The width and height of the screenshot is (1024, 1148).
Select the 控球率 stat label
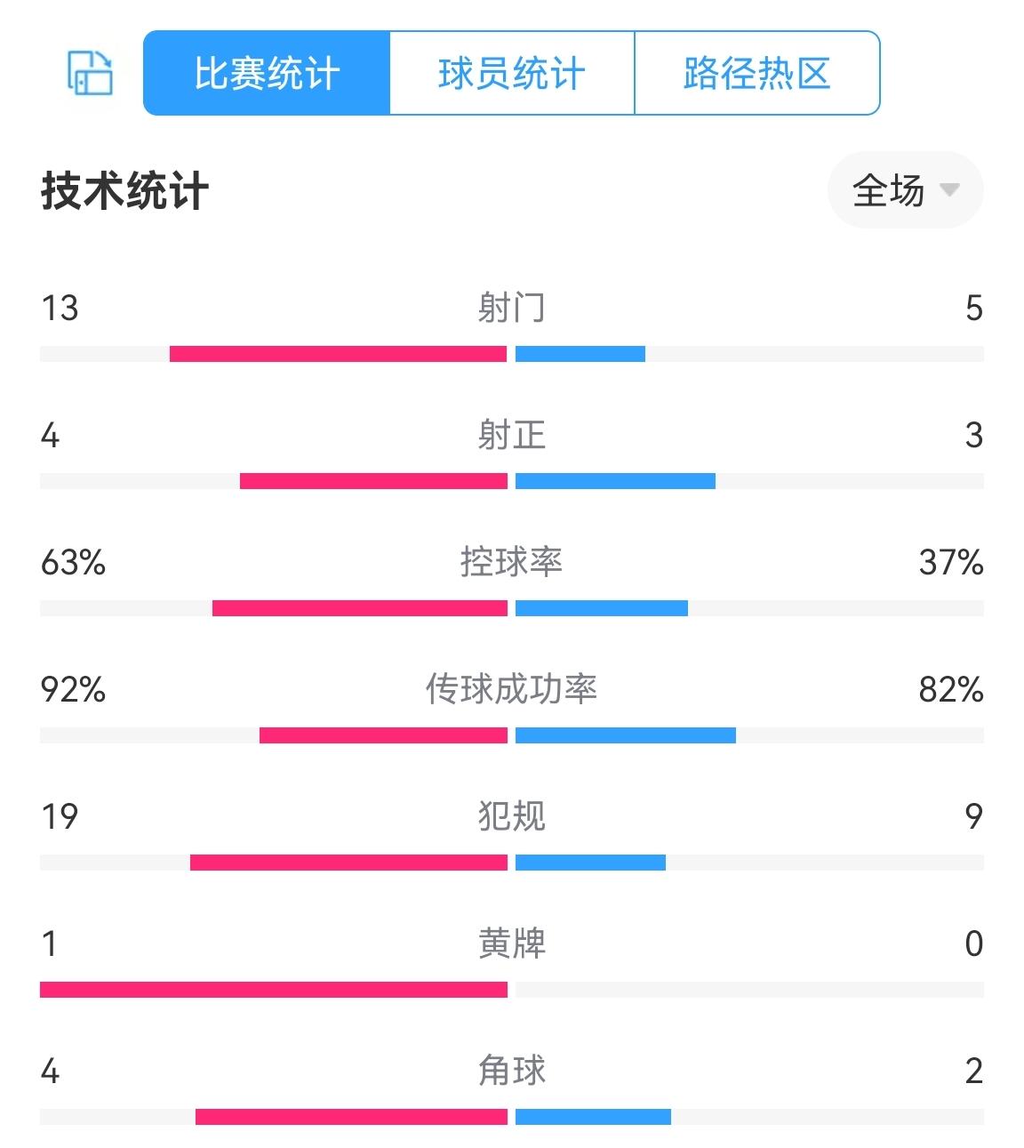[x=511, y=562]
